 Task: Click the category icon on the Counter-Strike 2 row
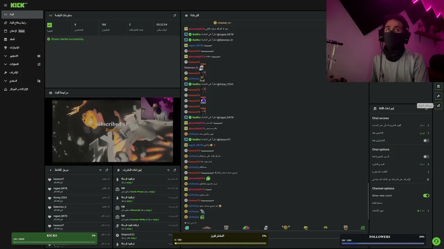tap(118, 217)
